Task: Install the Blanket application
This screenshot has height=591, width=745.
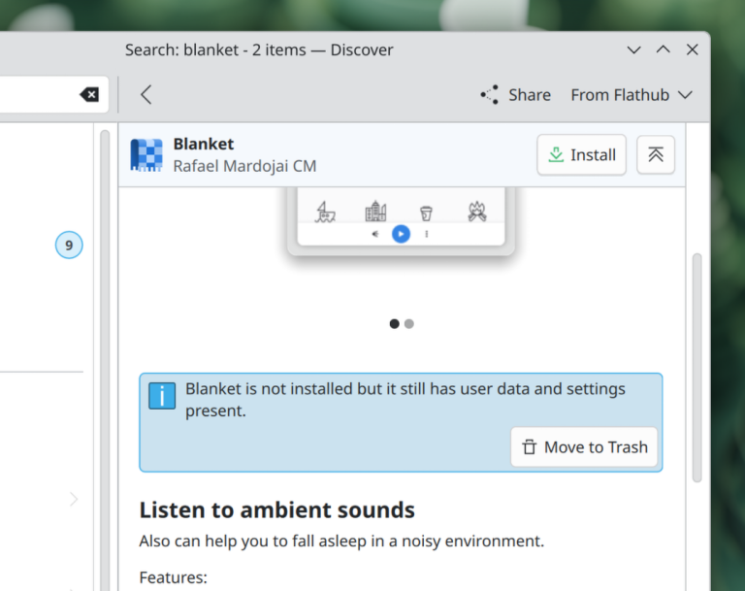Action: click(x=582, y=154)
